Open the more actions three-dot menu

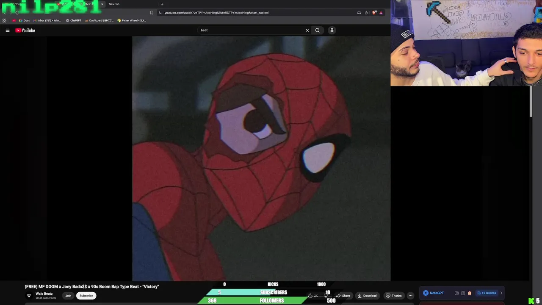(410, 296)
